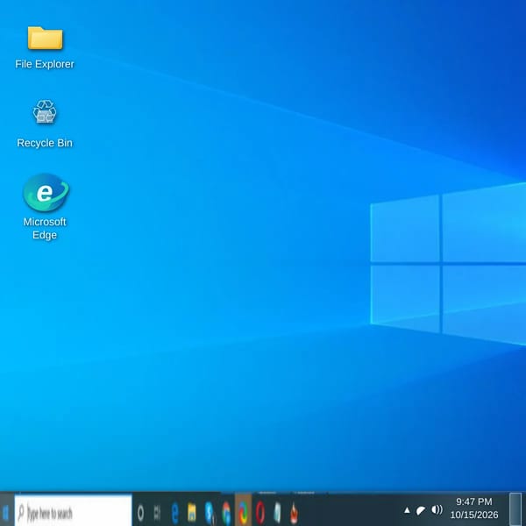Click the Windows Start button
The height and width of the screenshot is (526, 526).
click(x=6, y=513)
